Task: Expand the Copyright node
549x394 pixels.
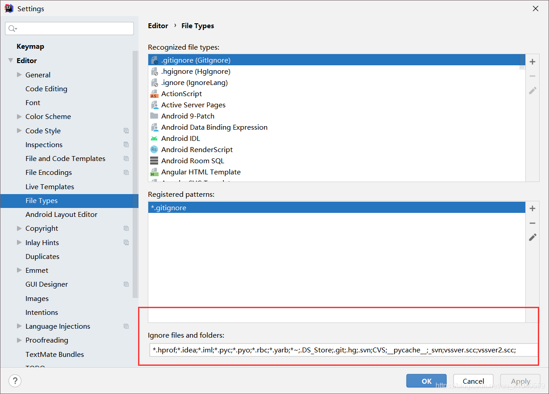Action: (19, 228)
